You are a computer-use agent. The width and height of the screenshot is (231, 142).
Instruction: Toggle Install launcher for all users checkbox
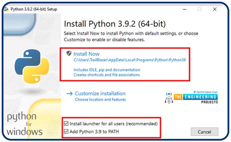(x=66, y=124)
